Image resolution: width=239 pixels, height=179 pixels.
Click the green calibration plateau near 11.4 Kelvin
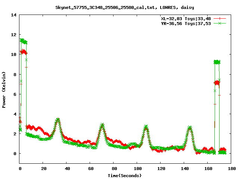(x=24, y=41)
